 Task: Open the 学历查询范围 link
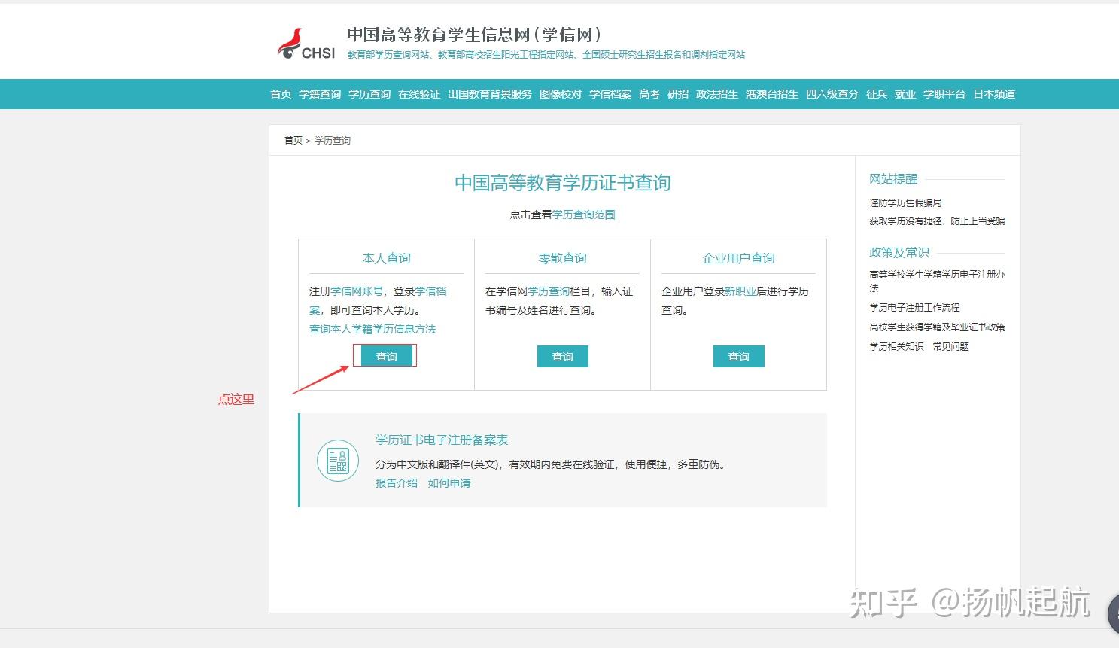tap(584, 214)
